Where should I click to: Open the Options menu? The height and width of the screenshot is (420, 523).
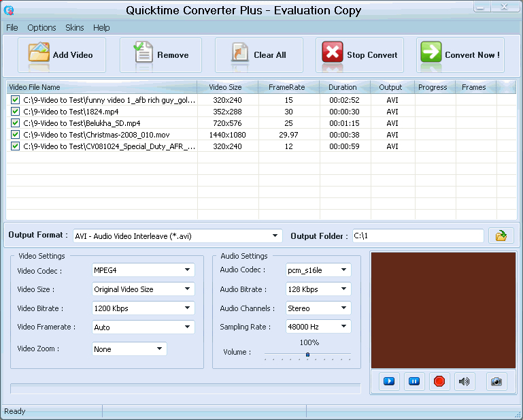41,28
